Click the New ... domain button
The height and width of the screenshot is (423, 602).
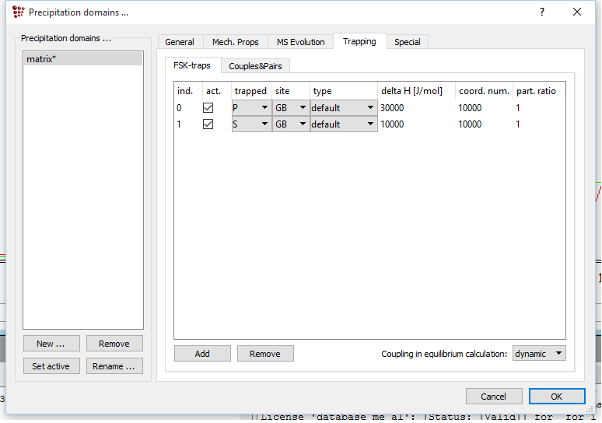[x=51, y=344]
